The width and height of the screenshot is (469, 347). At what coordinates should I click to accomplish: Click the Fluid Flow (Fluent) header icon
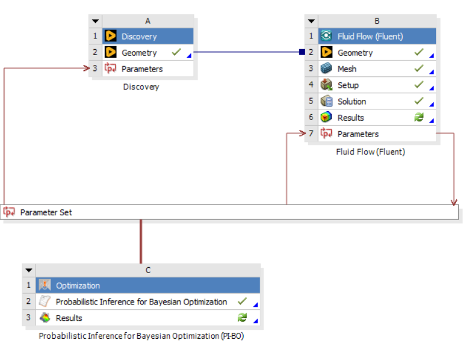(326, 37)
